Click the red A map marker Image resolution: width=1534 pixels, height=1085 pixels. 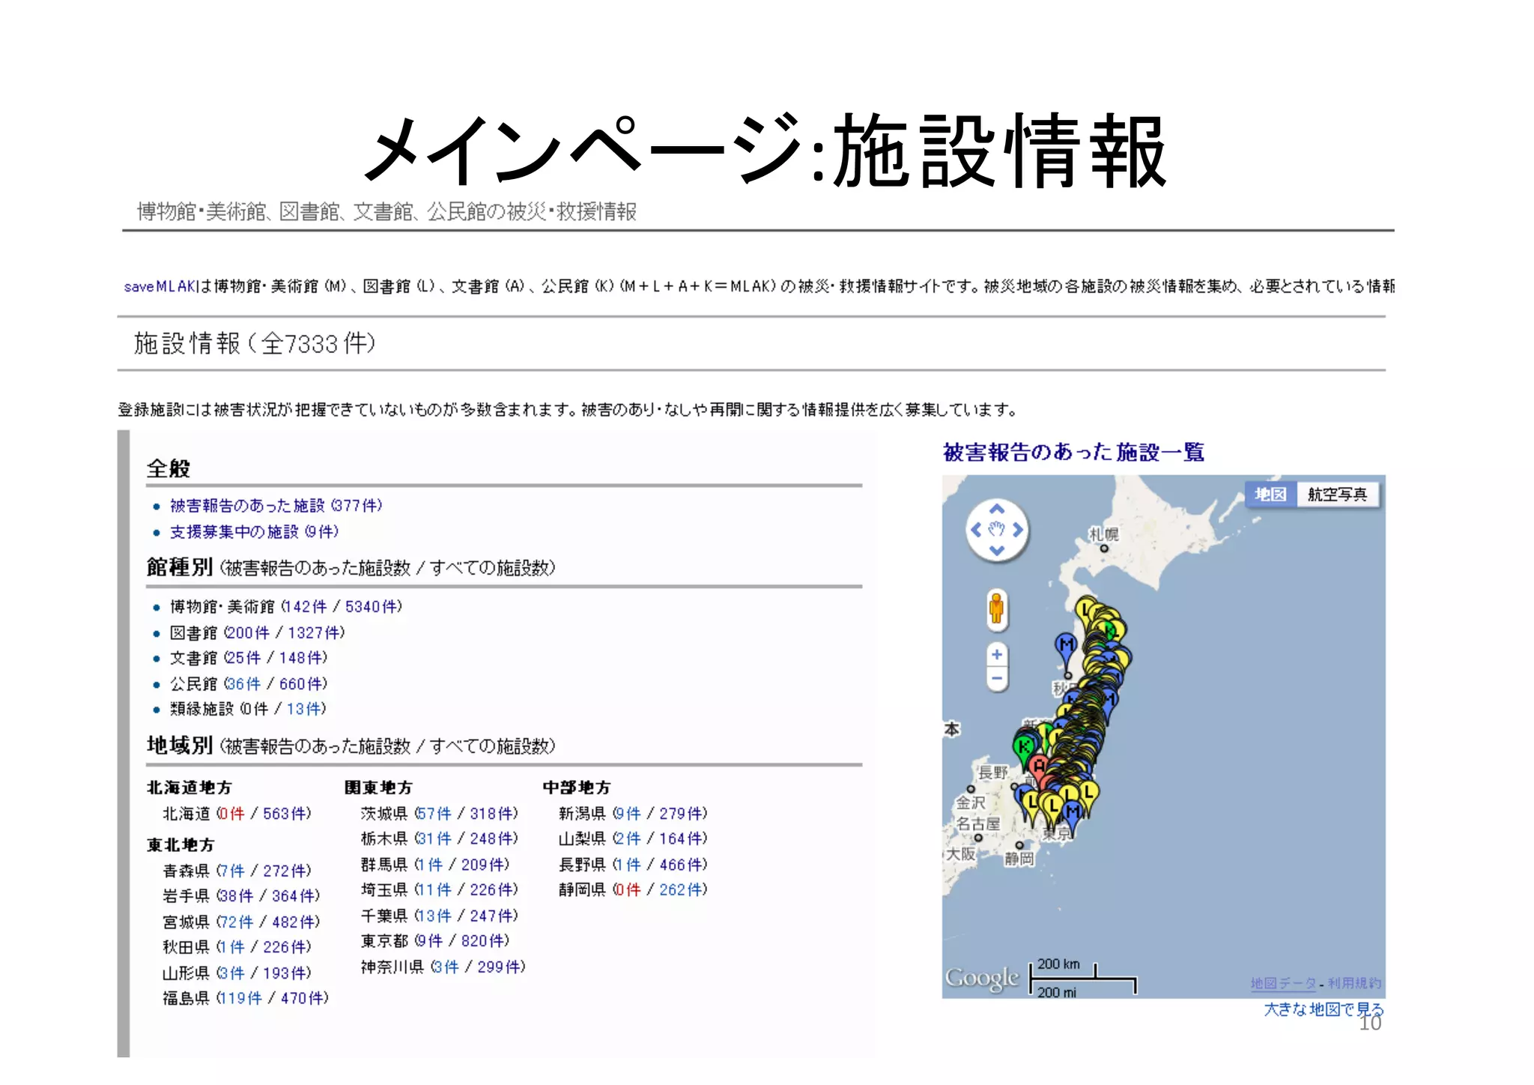tap(1038, 766)
